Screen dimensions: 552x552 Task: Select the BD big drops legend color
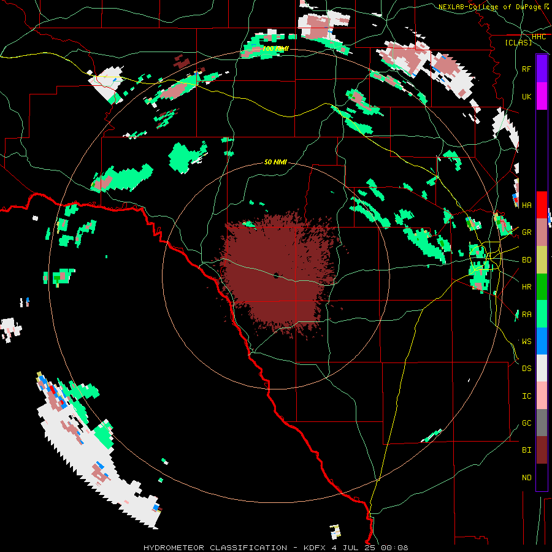click(542, 260)
